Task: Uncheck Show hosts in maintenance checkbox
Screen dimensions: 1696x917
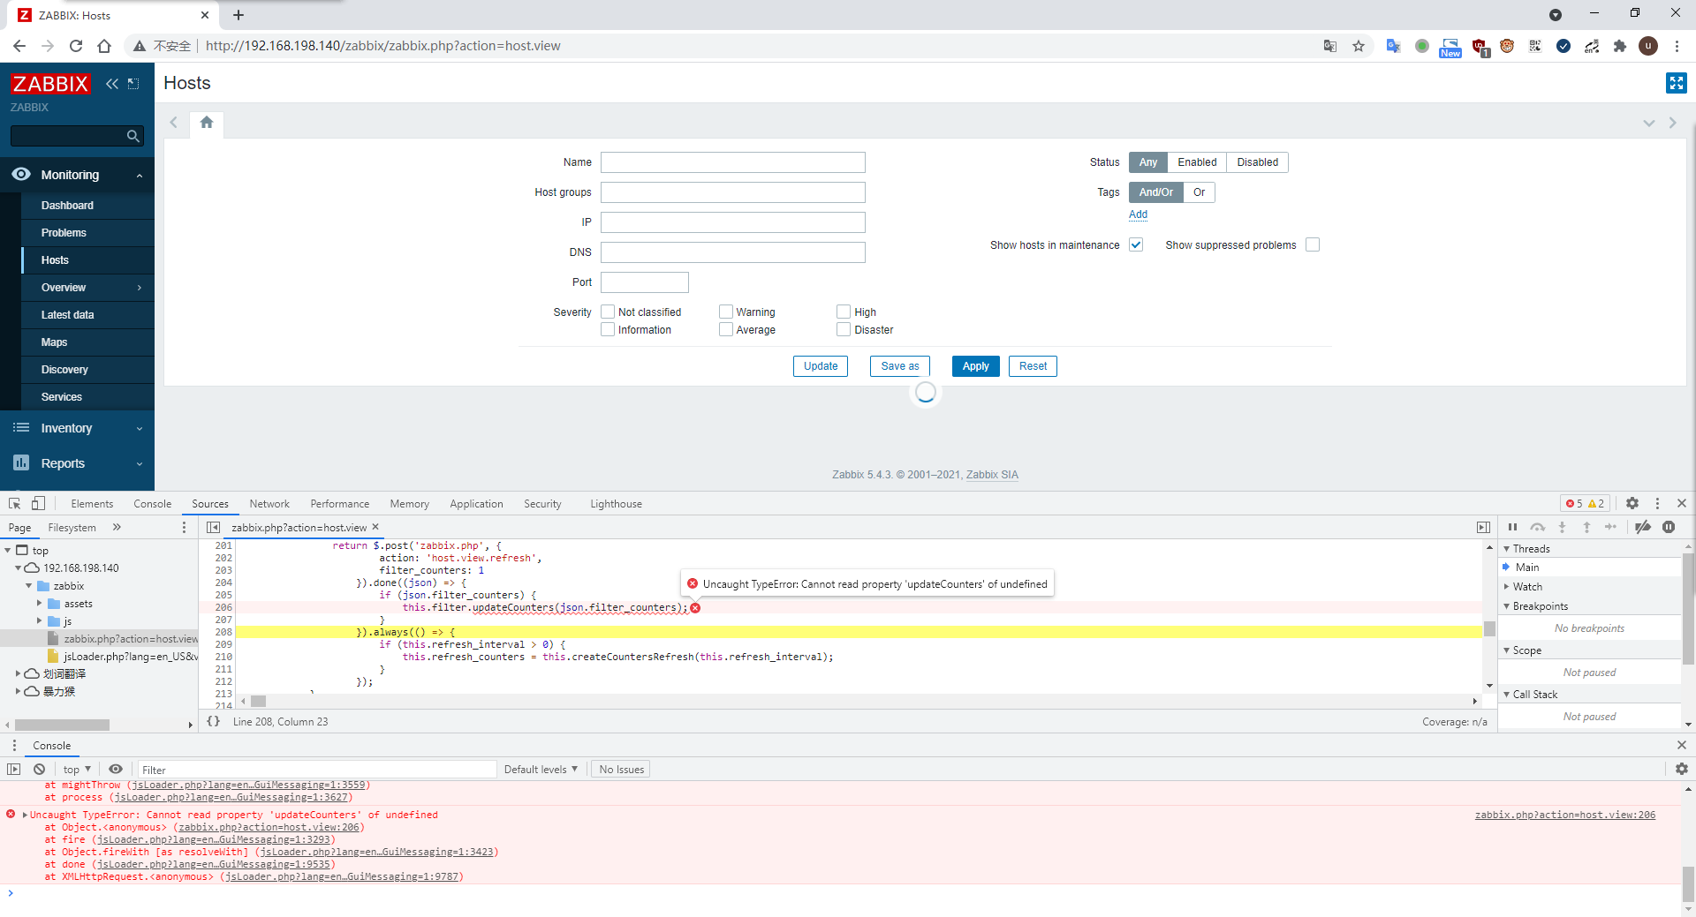Action: [x=1136, y=244]
